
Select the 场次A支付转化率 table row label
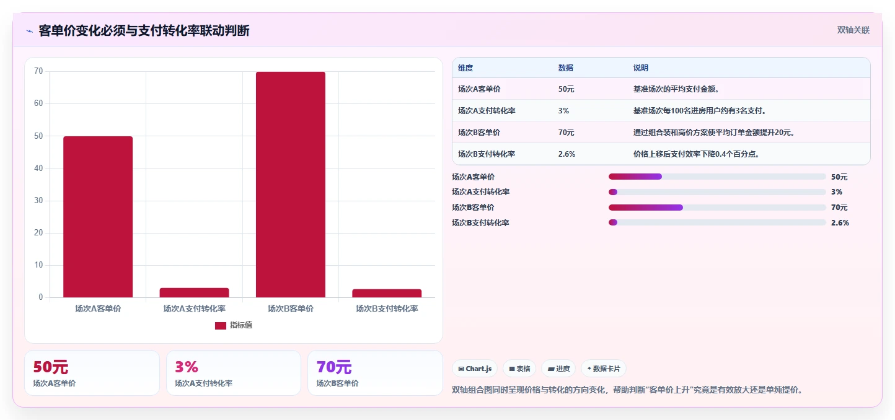point(487,111)
